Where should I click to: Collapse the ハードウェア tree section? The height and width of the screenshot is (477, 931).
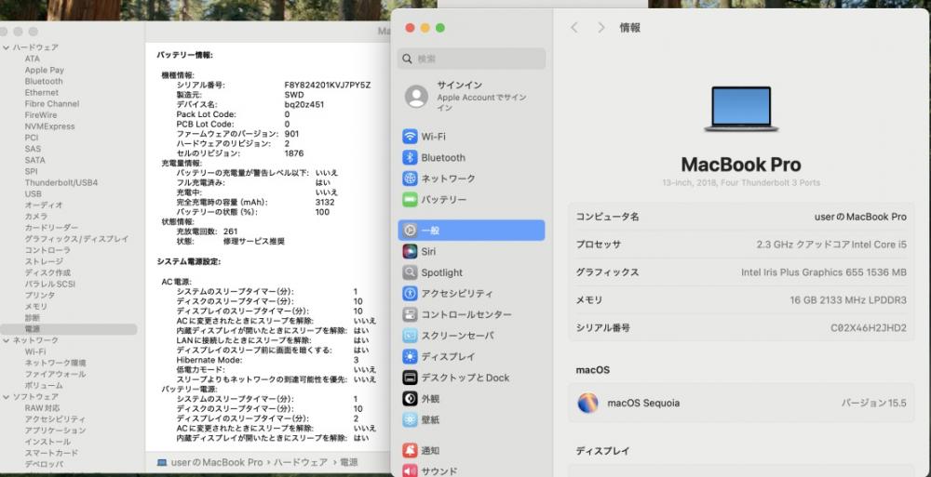click(6, 47)
